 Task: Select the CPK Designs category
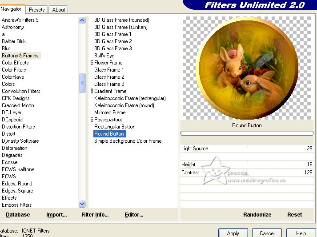(x=16, y=98)
